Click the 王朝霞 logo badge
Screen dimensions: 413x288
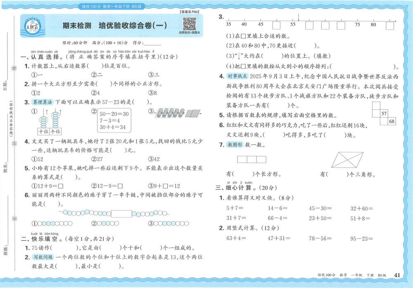pyautogui.click(x=33, y=26)
